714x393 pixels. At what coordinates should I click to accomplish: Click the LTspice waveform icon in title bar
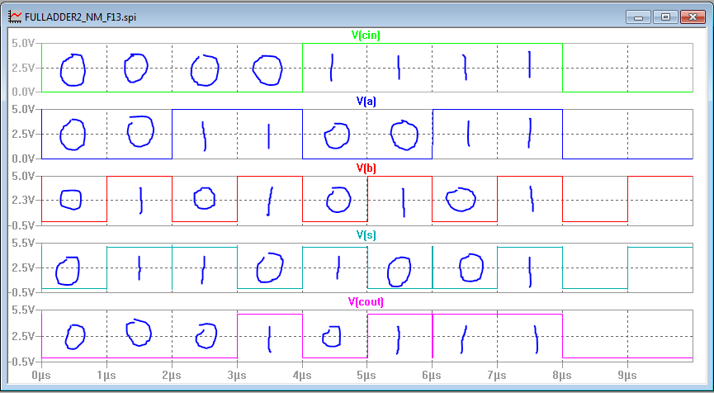14,16
